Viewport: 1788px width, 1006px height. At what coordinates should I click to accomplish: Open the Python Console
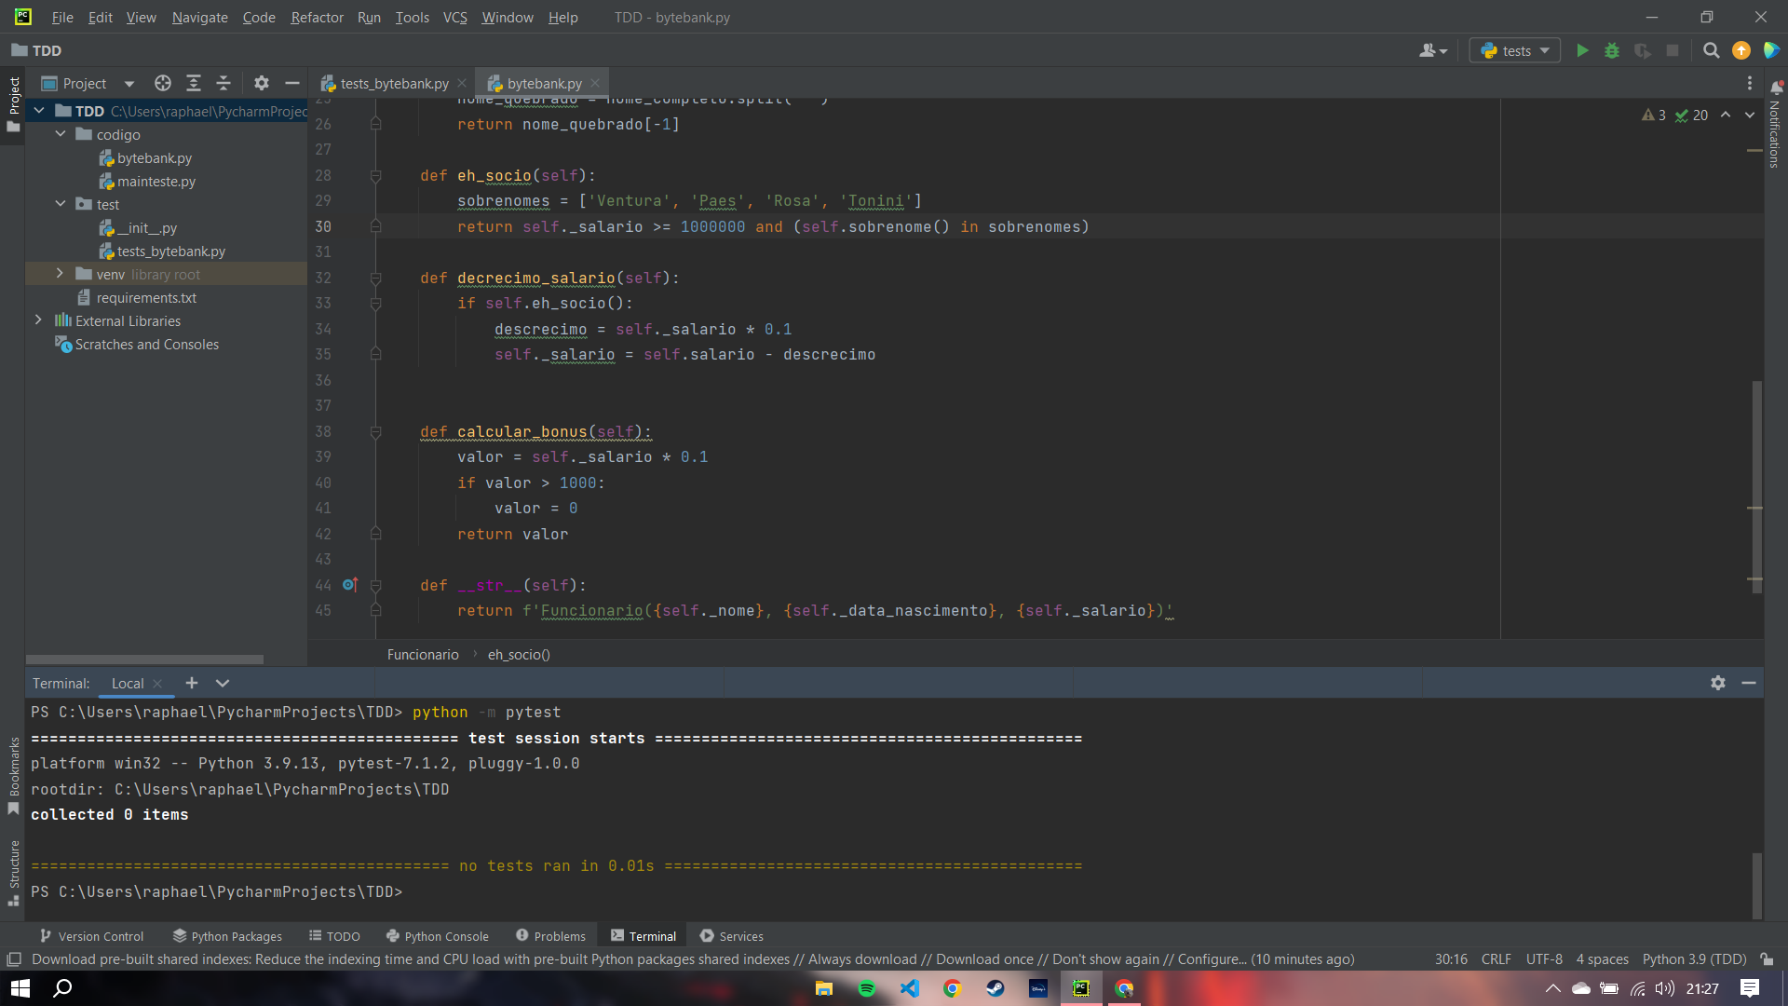coord(437,936)
